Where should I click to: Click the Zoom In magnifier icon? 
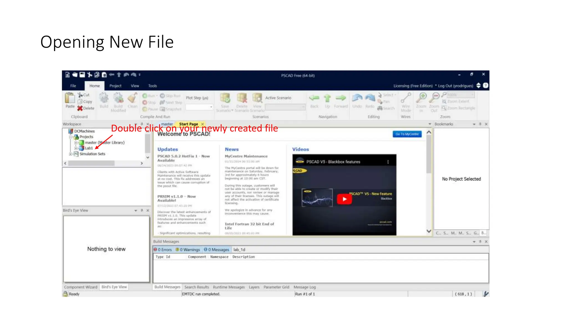[x=422, y=98]
